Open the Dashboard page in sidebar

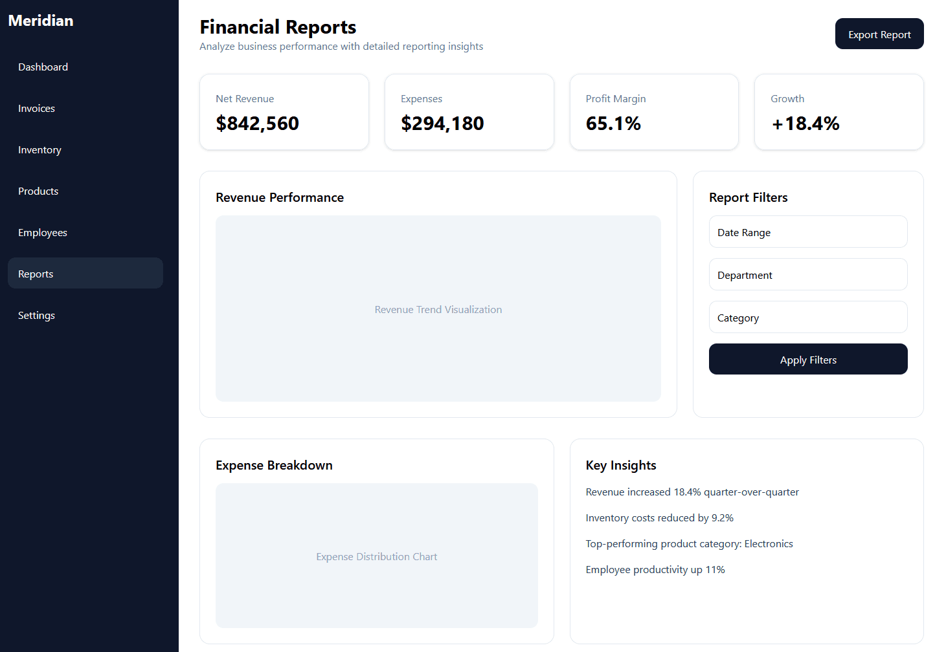[85, 67]
